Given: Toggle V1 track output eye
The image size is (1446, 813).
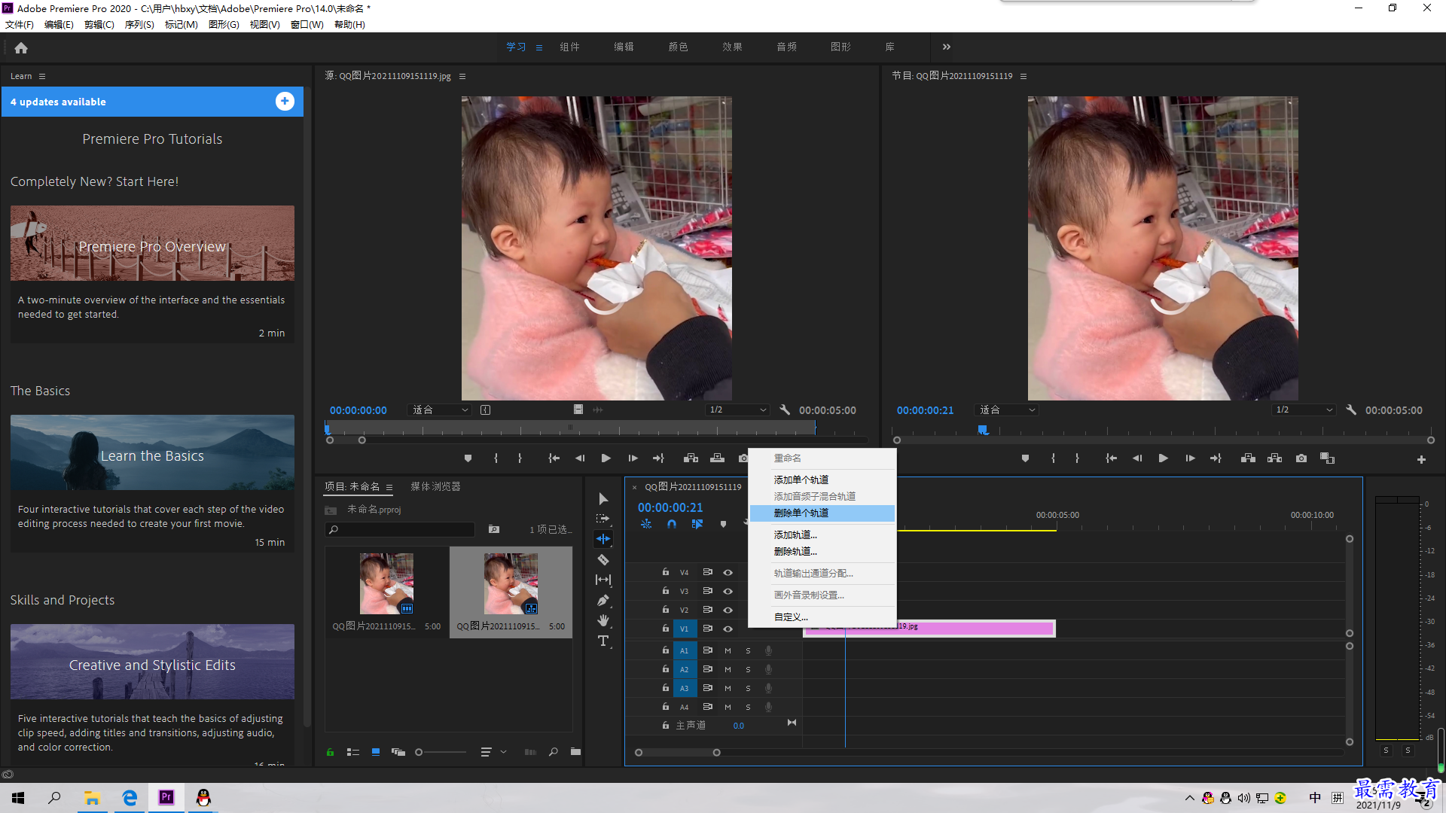Looking at the screenshot, I should click(728, 629).
